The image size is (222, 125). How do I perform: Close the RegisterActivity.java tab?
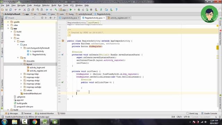(x=104, y=18)
